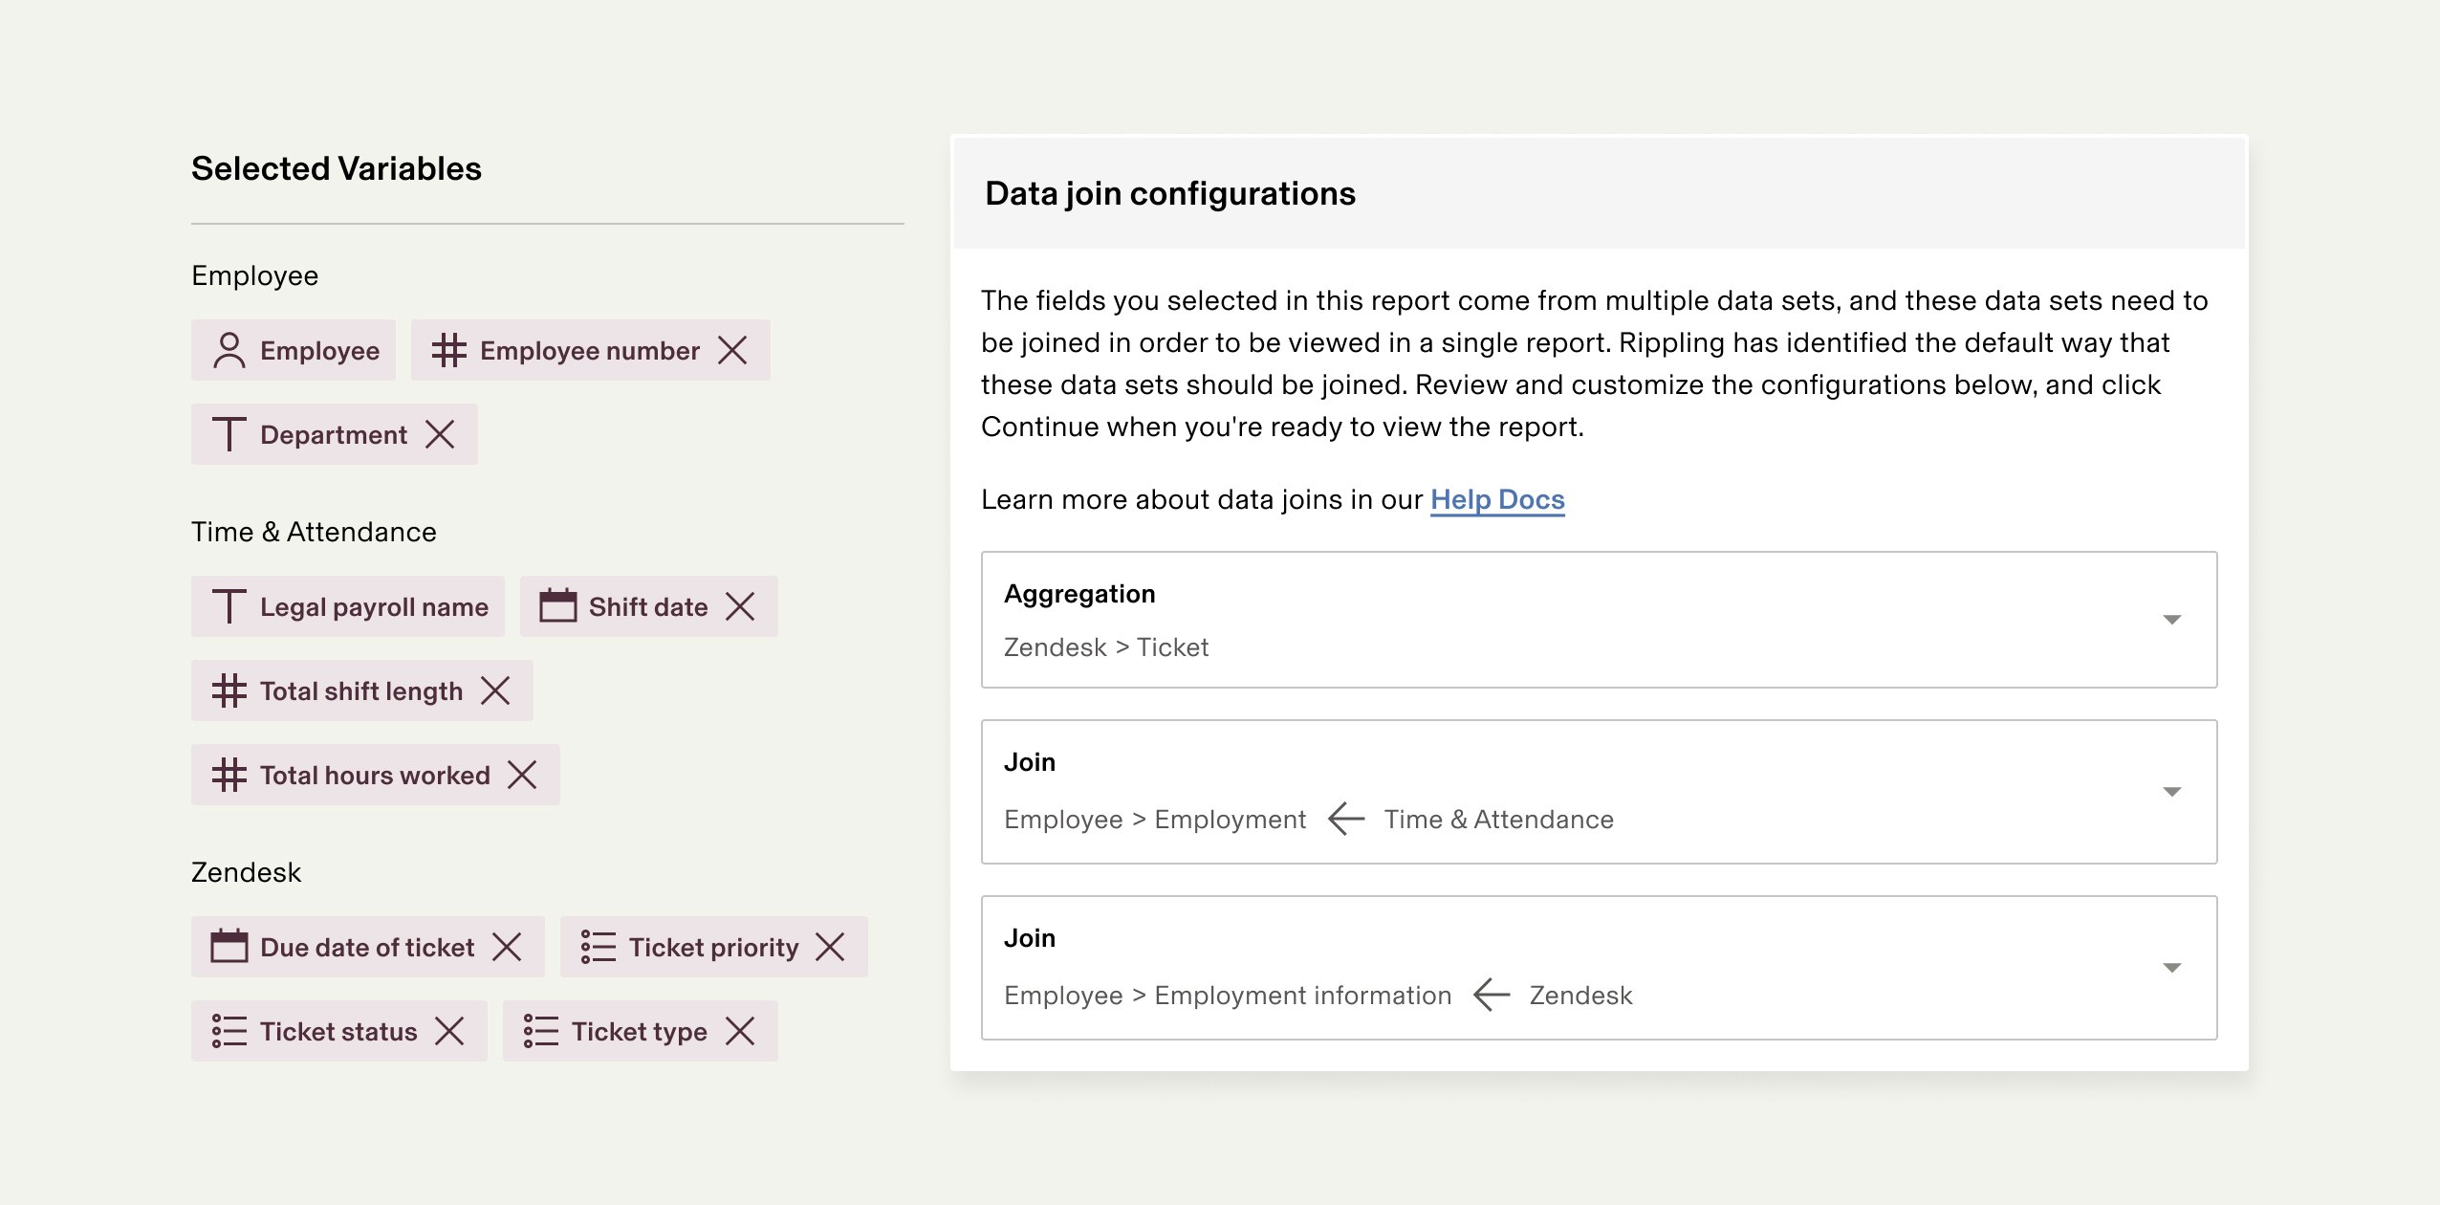This screenshot has width=2440, height=1205.
Task: Delete the Shift date variable
Action: (740, 606)
